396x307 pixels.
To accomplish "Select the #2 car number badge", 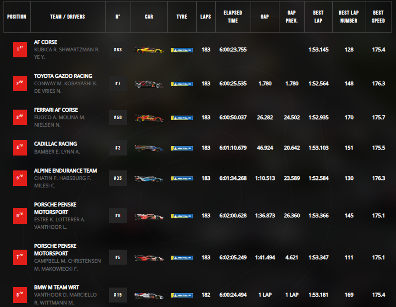I will pyautogui.click(x=118, y=148).
